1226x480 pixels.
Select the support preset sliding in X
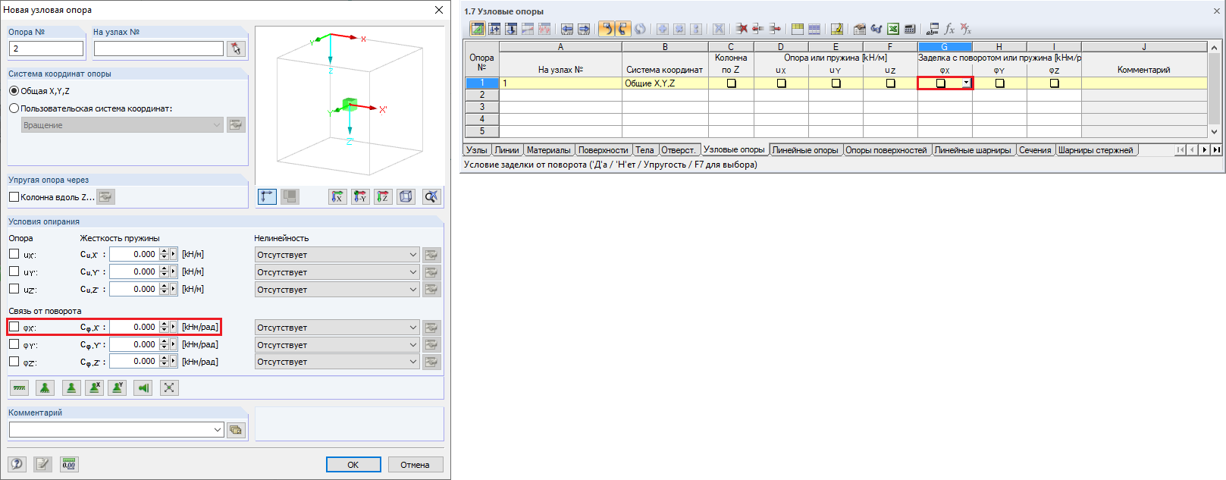click(x=95, y=387)
